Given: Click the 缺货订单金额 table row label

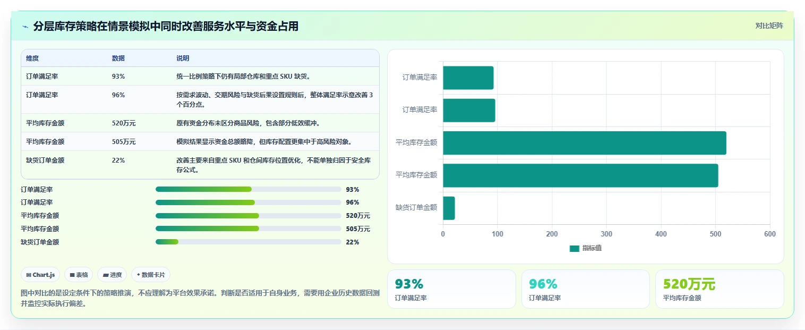Looking at the screenshot, I should click(x=45, y=160).
